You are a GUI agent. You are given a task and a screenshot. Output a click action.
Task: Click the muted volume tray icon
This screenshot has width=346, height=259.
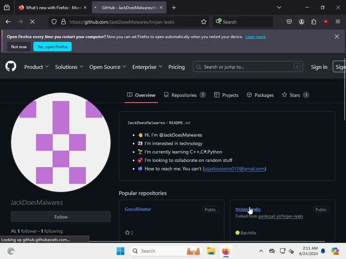[291, 251]
